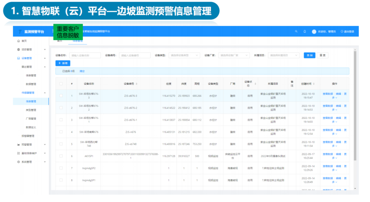Sort by the 设备状态 column arrows
Screen dimensions: 370x202
coord(255,84)
